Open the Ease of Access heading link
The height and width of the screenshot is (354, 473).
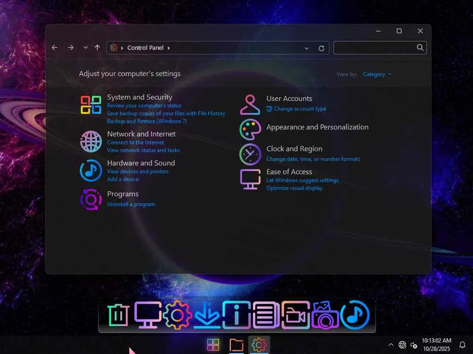pos(289,171)
